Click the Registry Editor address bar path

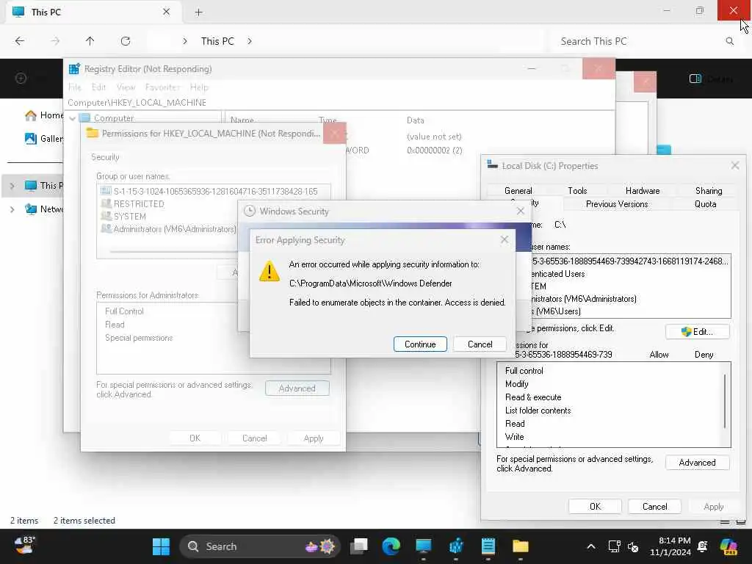(137, 103)
